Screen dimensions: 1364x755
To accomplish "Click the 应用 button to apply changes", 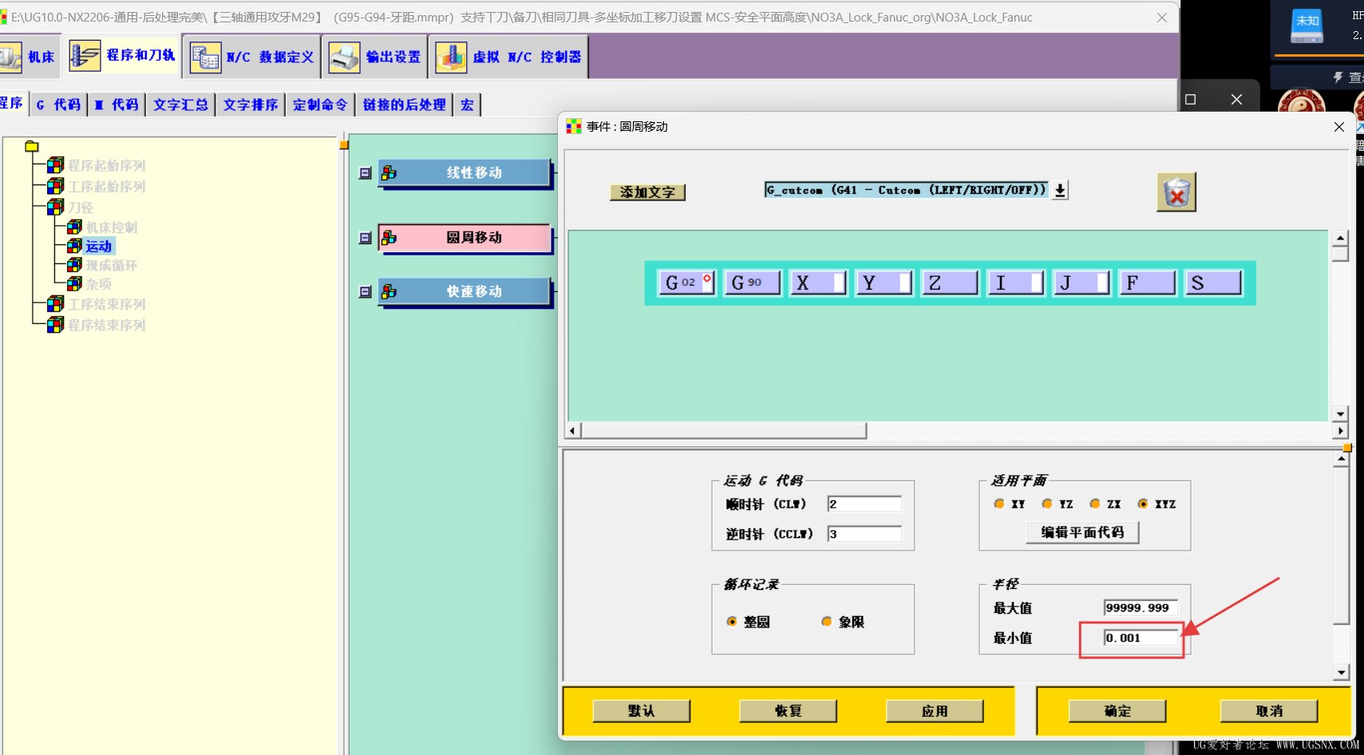I will pyautogui.click(x=934, y=710).
